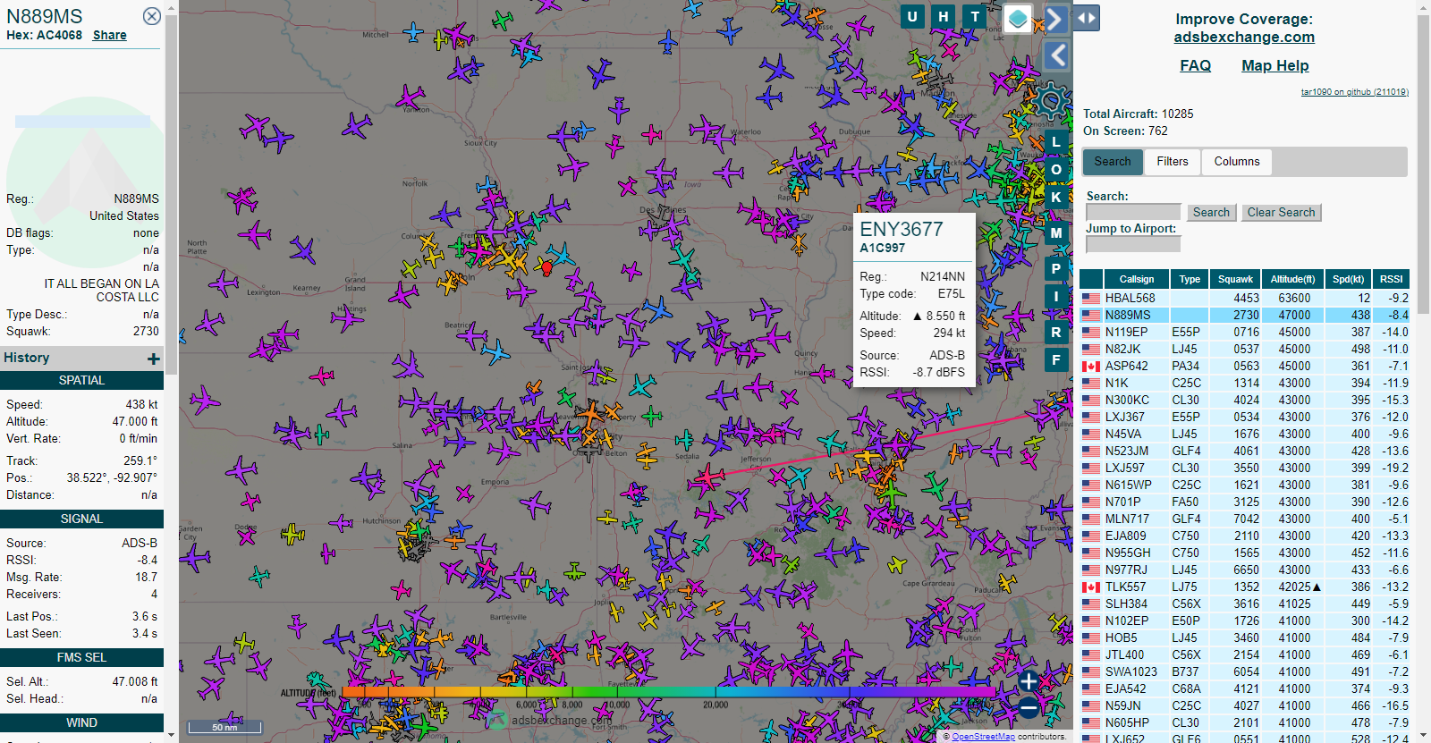Select the N82JK table row

(x=1244, y=350)
